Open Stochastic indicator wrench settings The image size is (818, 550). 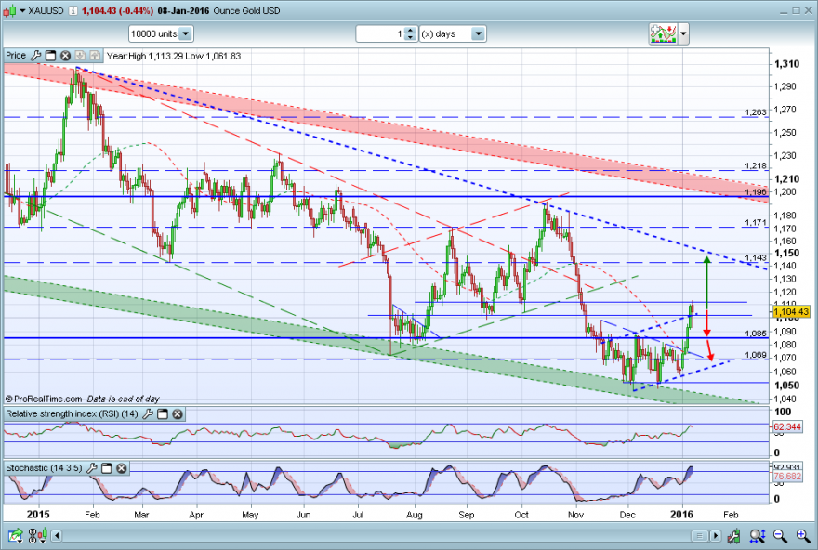92,468
